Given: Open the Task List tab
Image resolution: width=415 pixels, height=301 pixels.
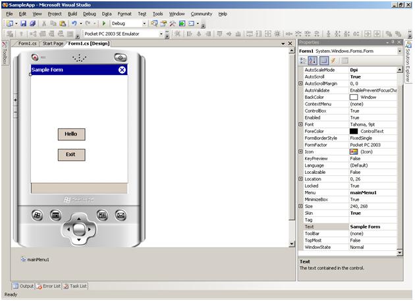Looking at the screenshot, I should [x=75, y=286].
